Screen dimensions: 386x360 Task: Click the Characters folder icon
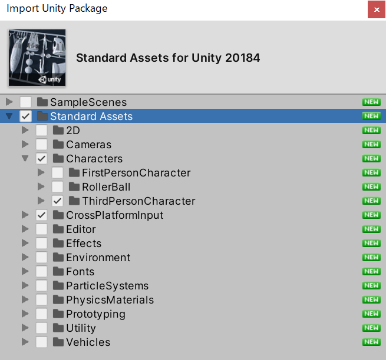click(x=58, y=158)
